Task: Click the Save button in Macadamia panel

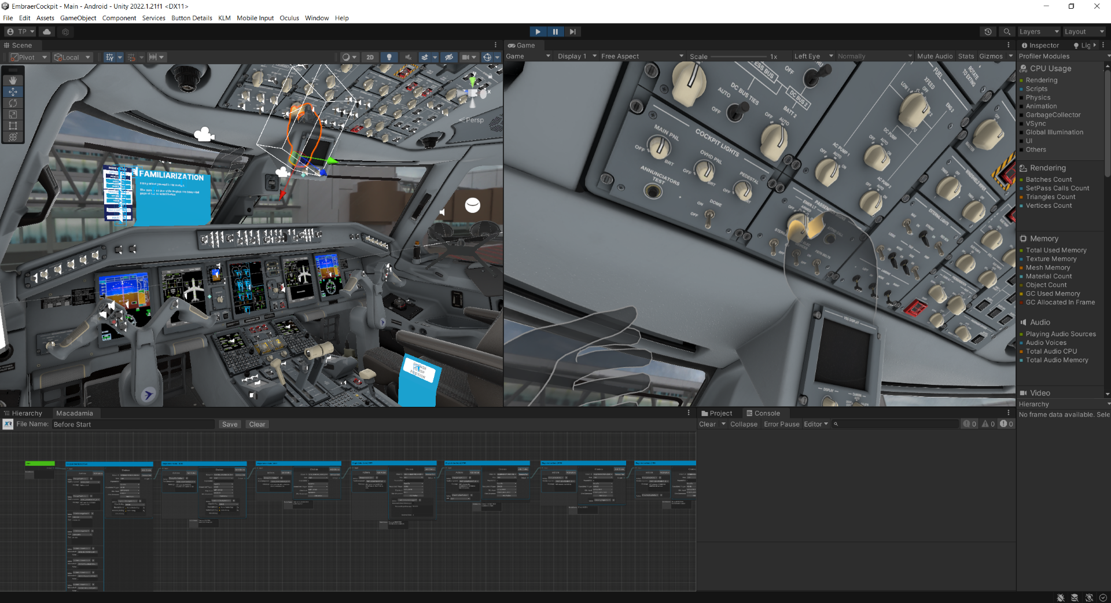Action: click(230, 424)
